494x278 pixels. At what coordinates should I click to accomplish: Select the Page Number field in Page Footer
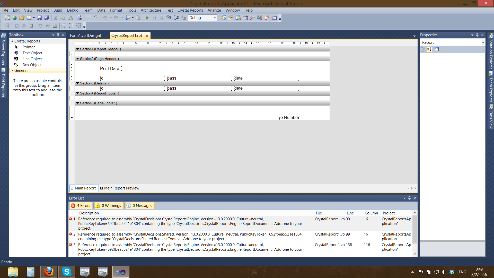point(289,117)
